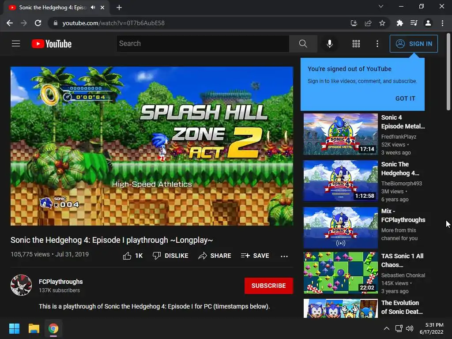
Task: Open the FCPlaythroughs channel name link
Action: pos(61,282)
